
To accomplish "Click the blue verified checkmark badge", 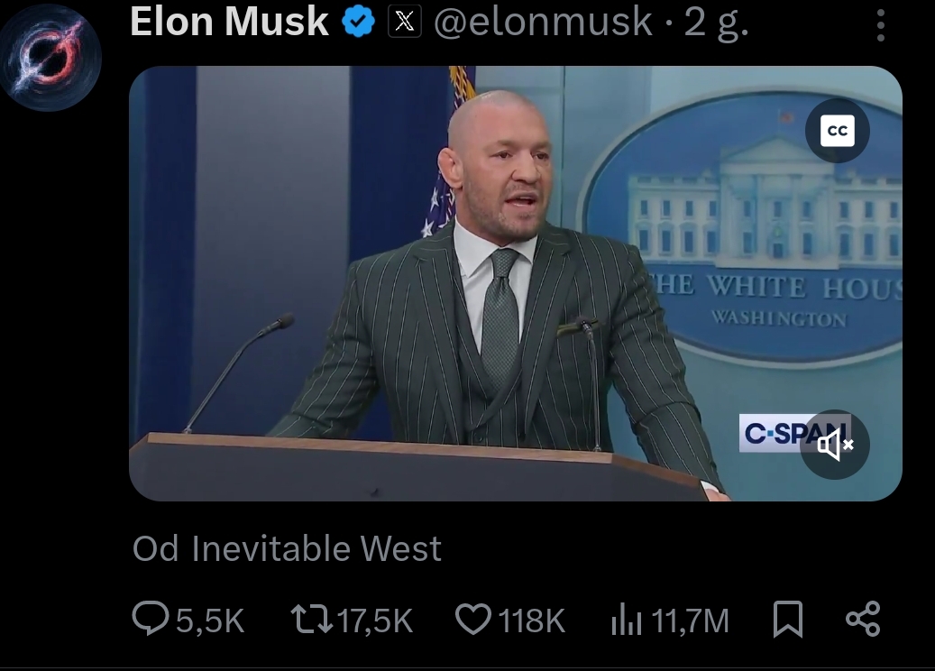I will coord(358,22).
